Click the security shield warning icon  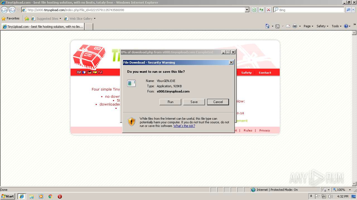[x=132, y=122]
